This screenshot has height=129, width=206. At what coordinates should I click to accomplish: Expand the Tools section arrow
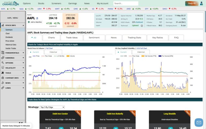[x=23, y=73]
